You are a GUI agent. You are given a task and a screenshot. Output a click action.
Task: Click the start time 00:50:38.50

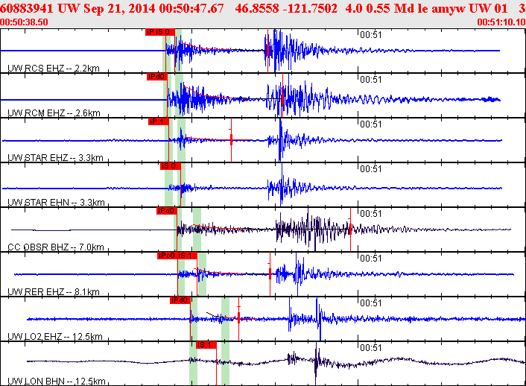coord(24,22)
